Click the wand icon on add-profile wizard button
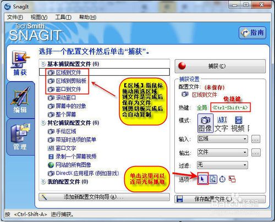The width and height of the screenshot is (275, 222). [x=45, y=197]
